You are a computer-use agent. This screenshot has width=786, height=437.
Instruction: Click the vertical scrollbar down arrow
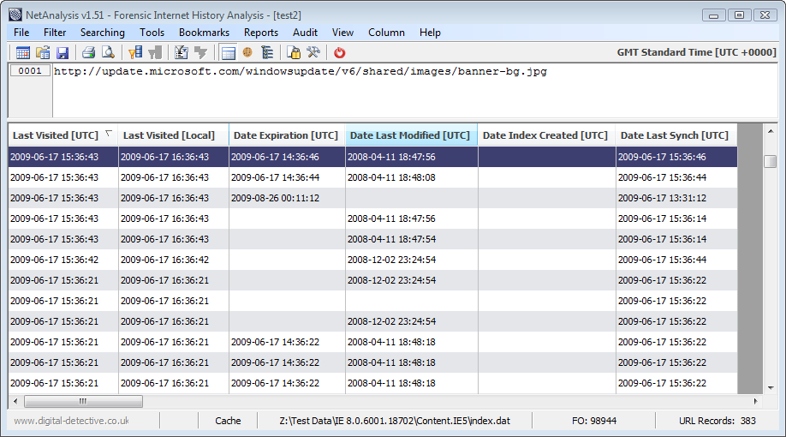point(771,387)
